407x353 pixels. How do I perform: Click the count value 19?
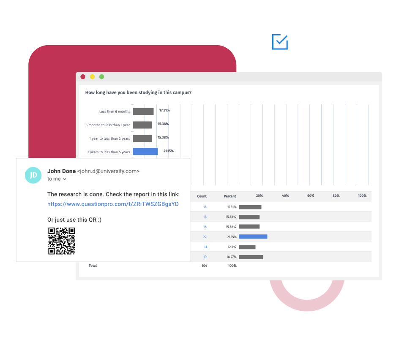click(205, 257)
